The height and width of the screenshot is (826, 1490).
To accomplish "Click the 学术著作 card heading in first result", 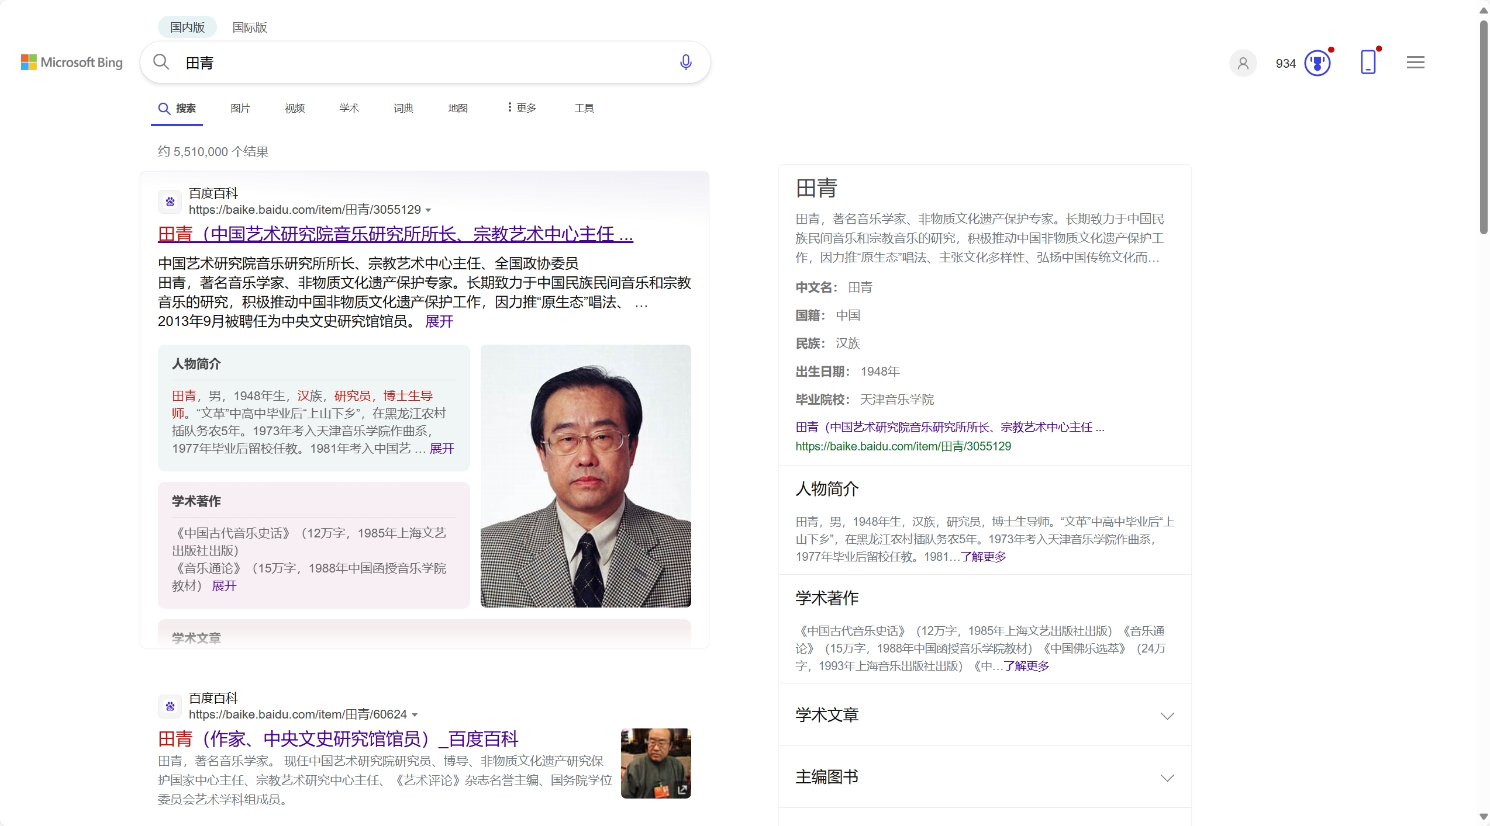I will click(x=196, y=501).
